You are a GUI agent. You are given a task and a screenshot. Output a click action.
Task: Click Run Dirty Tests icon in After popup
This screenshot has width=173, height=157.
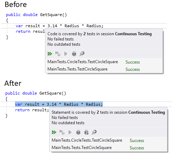[62, 132]
